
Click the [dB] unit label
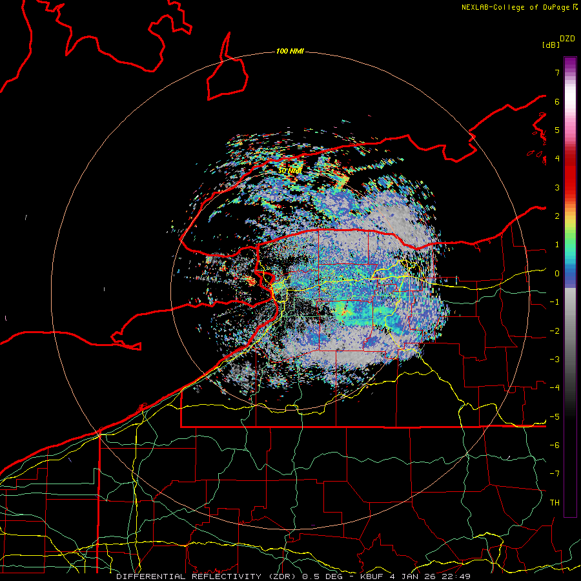551,45
